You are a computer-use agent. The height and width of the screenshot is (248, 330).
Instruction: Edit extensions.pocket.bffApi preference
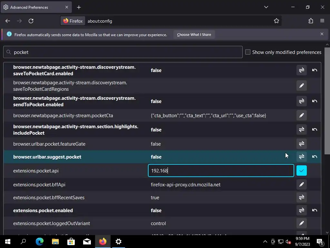[x=301, y=184]
